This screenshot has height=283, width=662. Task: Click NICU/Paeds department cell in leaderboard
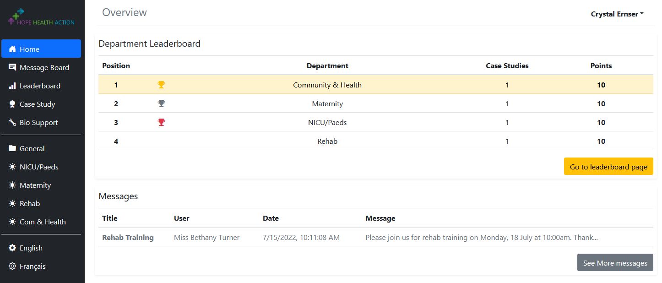(x=327, y=122)
